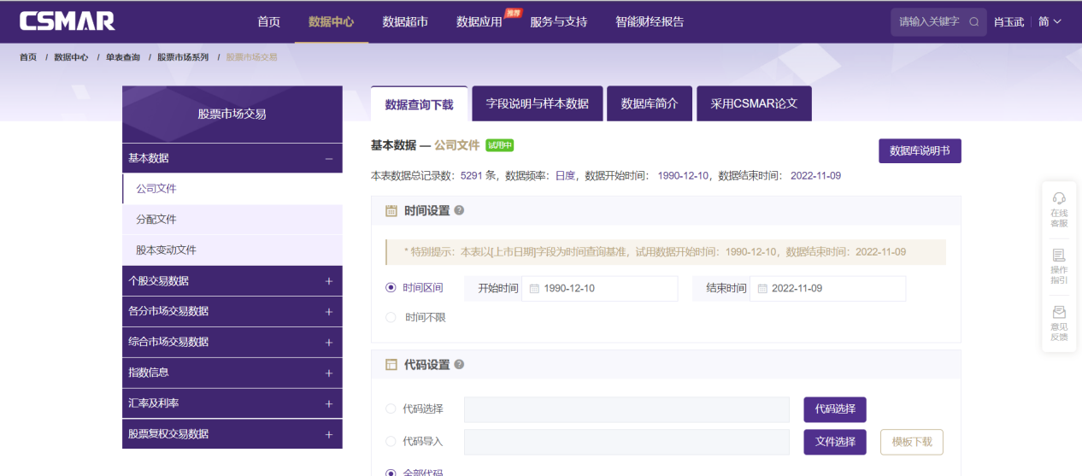This screenshot has height=476, width=1082.
Task: Switch to the 数据库简介 tab
Action: (650, 104)
